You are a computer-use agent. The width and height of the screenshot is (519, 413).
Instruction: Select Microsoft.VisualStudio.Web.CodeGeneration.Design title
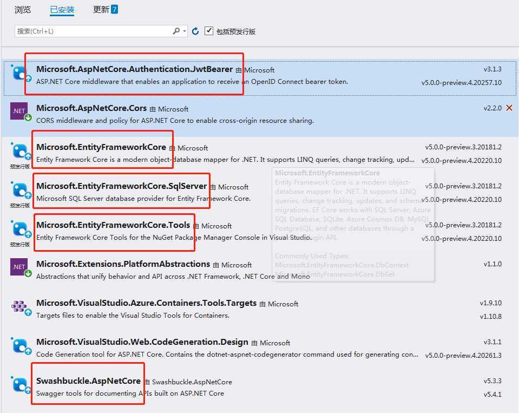142,342
